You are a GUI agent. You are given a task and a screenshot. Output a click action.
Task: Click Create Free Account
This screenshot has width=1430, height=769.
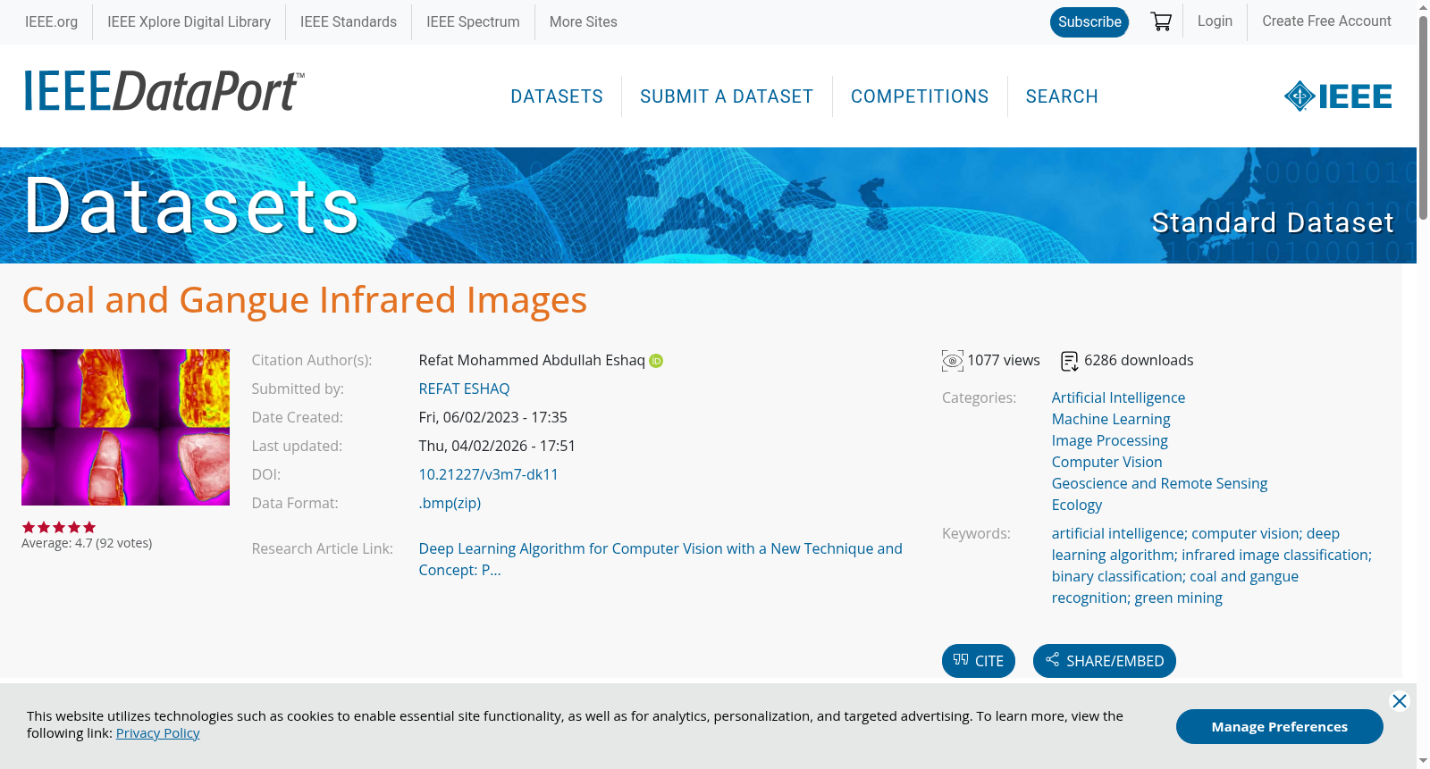point(1326,21)
